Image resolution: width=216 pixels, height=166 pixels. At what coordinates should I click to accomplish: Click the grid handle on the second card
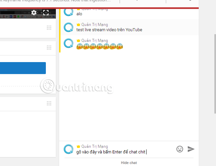(x=49, y=47)
